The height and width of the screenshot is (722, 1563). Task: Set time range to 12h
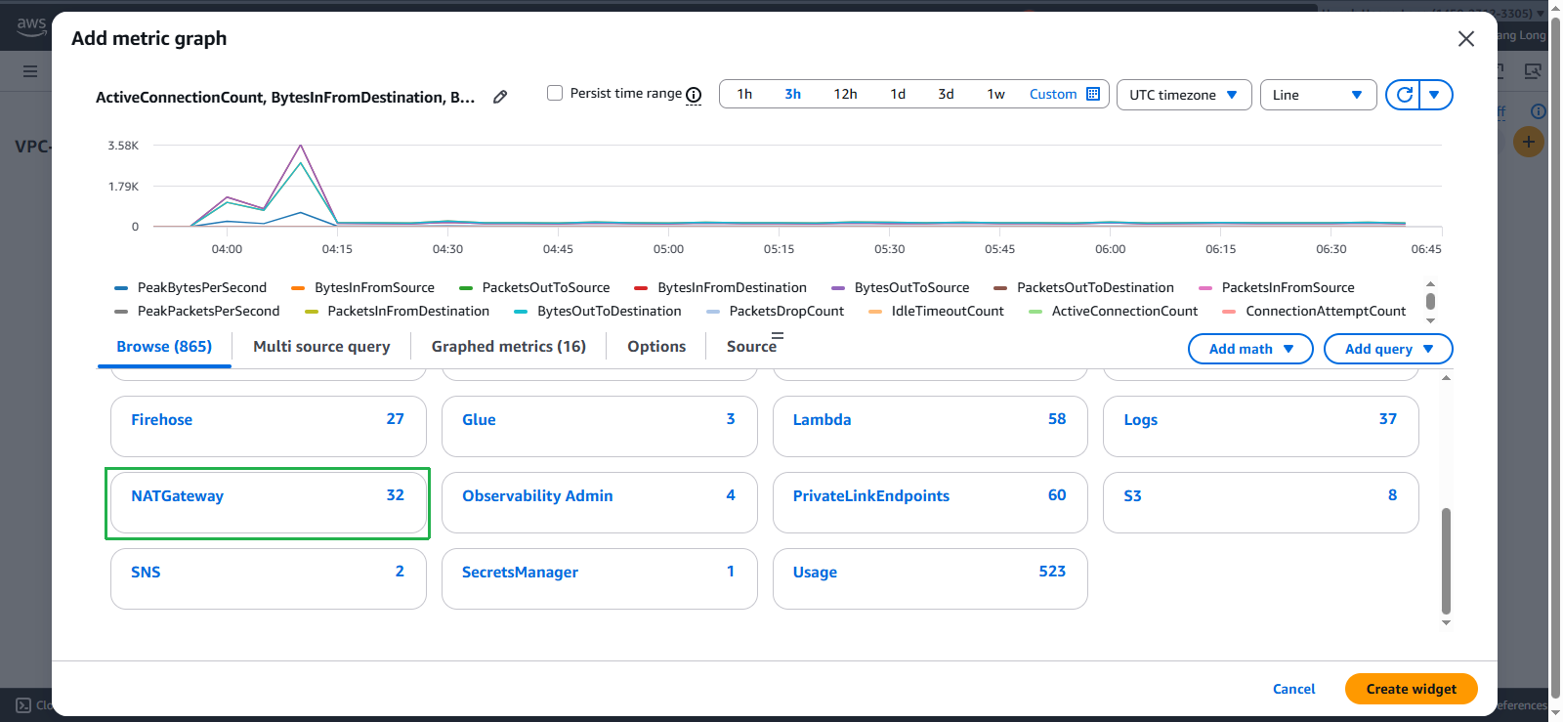(845, 95)
